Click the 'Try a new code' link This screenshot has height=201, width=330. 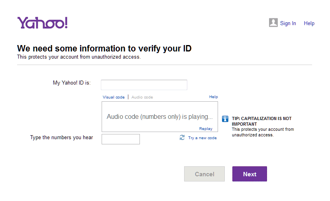tap(202, 138)
